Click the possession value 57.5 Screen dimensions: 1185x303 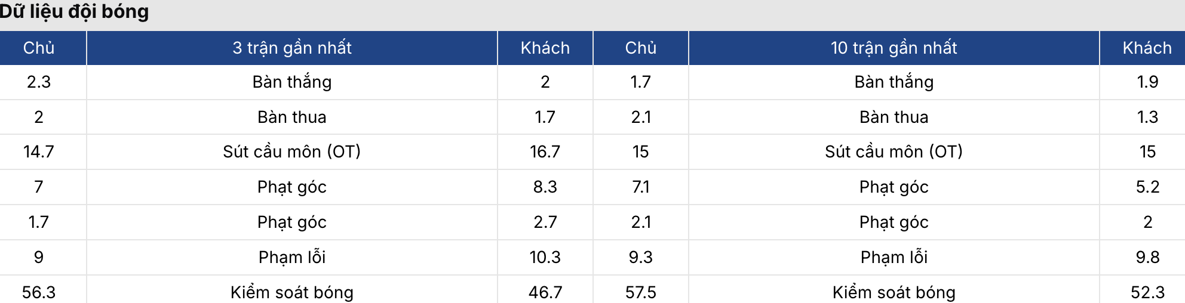[640, 292]
